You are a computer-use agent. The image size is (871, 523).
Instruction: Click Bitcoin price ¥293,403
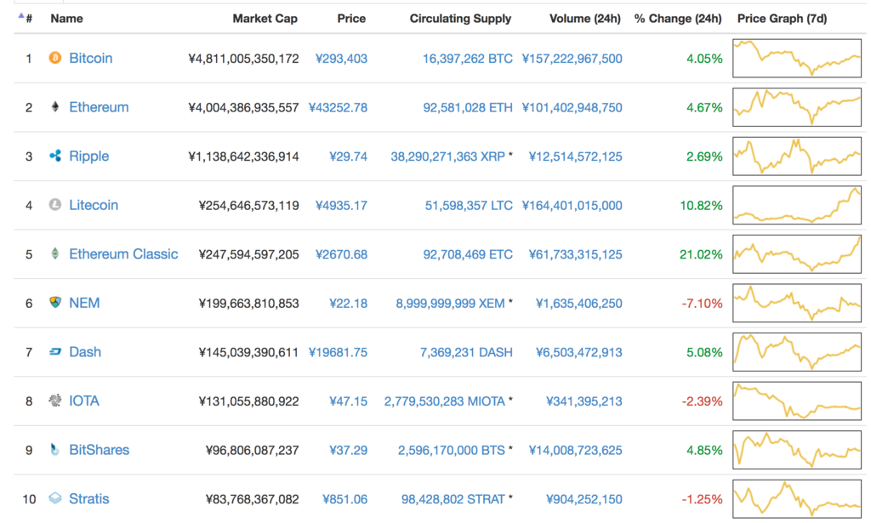point(341,59)
